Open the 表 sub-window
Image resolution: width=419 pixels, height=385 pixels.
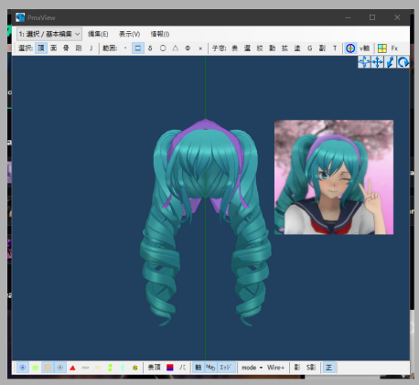click(234, 48)
